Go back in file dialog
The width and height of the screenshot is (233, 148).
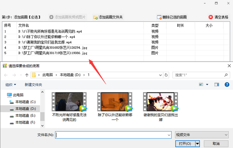[x=6, y=75]
